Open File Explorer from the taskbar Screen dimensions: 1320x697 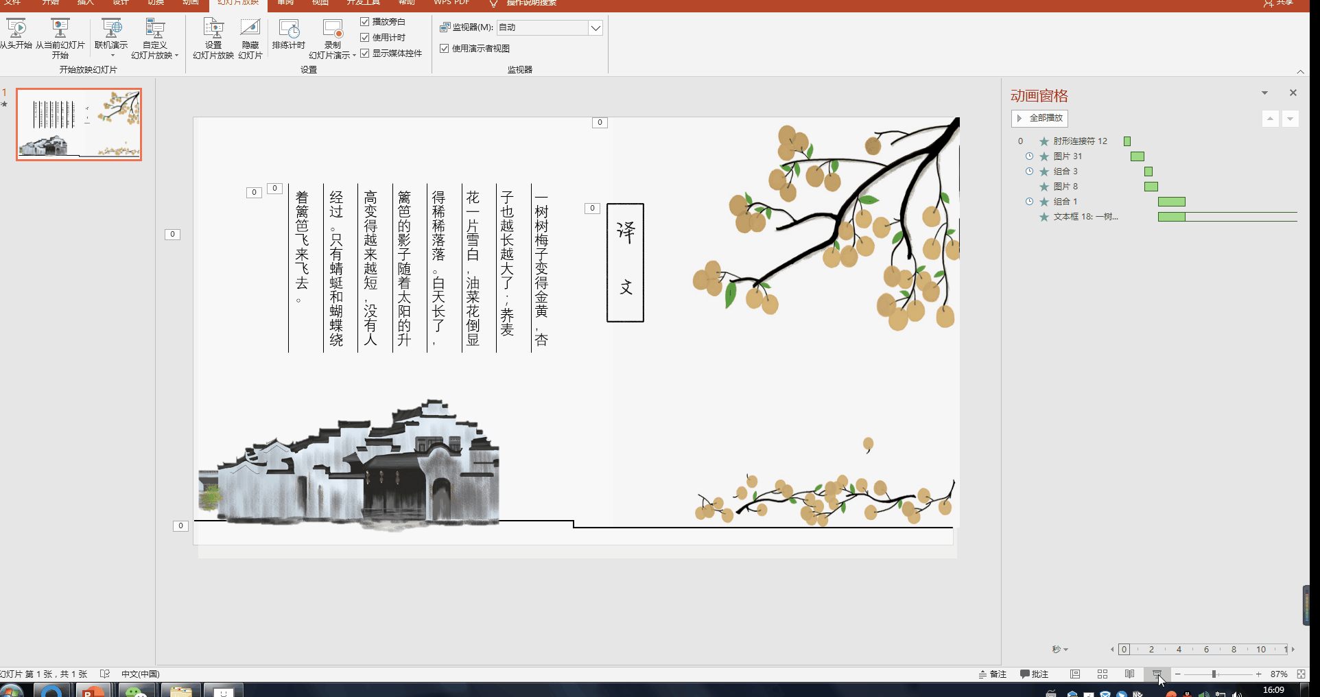pos(181,690)
